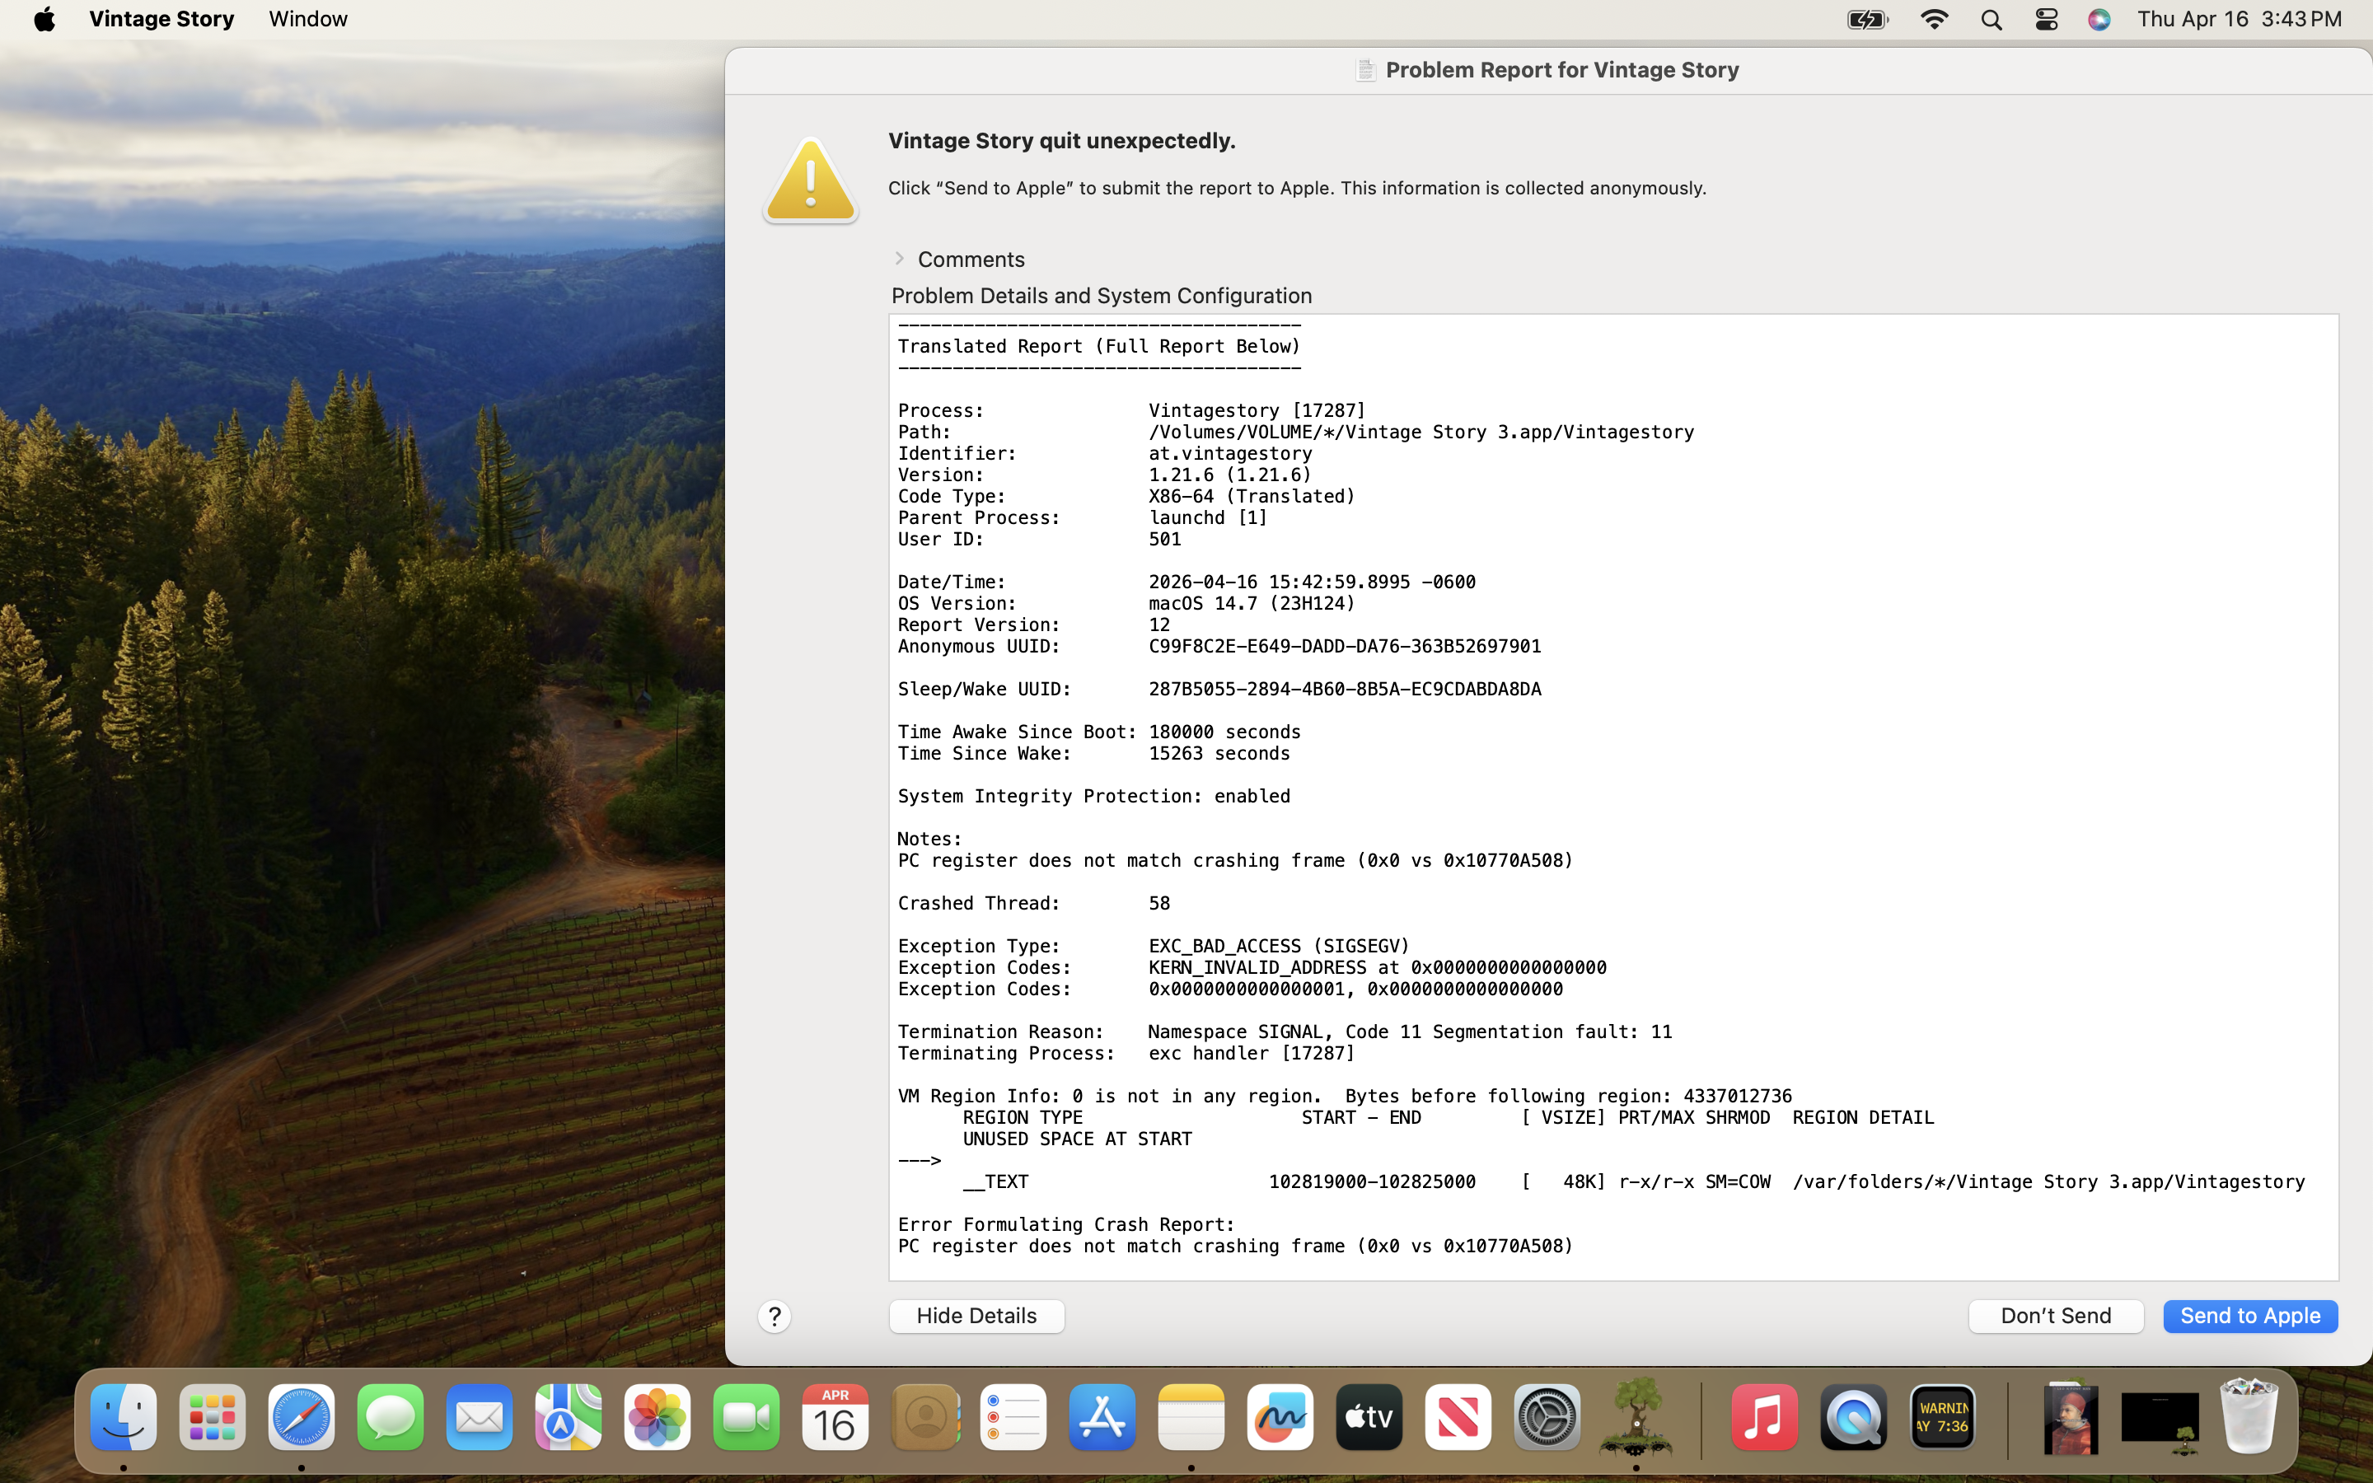Click the document icon in the window title
2373x1483 pixels.
tap(1365, 70)
